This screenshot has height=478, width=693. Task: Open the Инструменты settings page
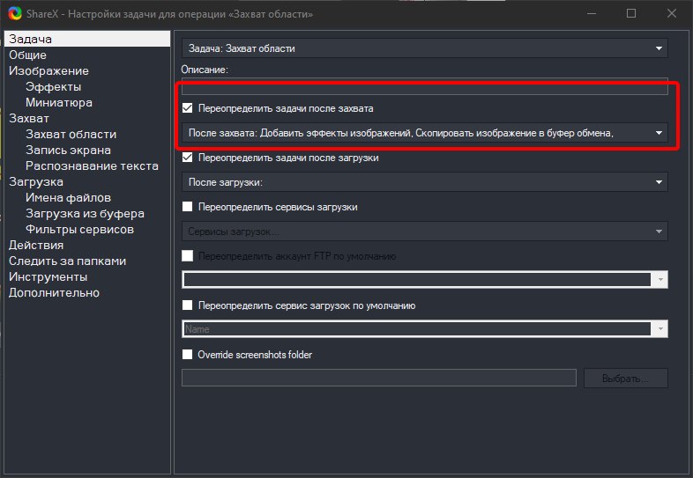click(x=48, y=276)
